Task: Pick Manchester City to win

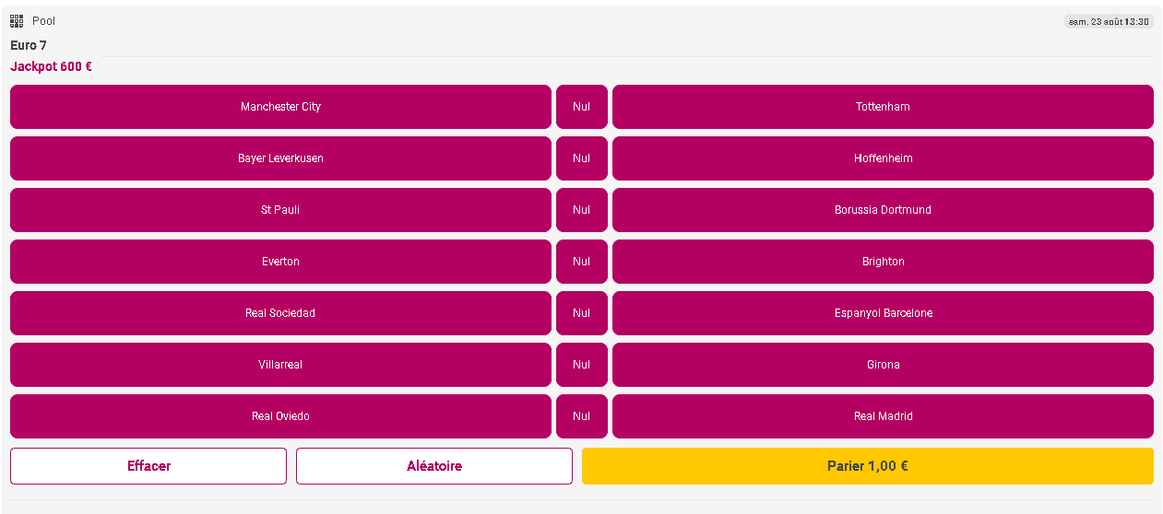Action: click(x=280, y=107)
